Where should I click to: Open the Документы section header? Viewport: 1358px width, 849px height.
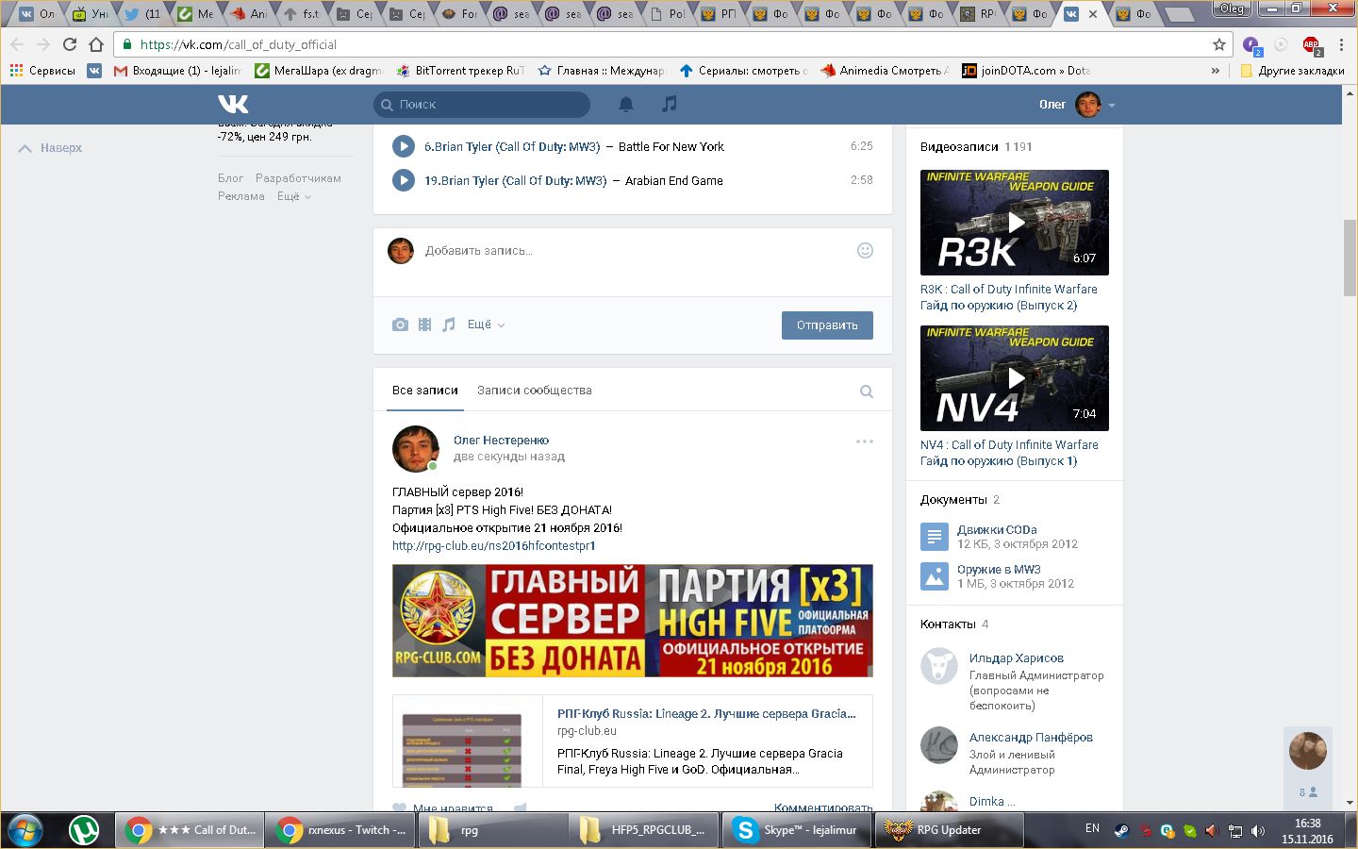[953, 500]
